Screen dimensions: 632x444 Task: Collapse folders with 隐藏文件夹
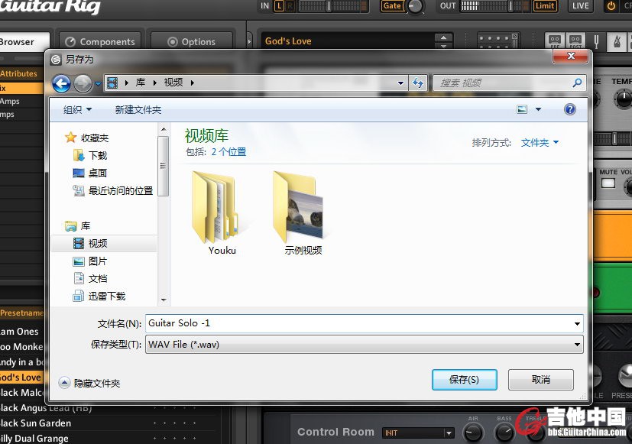pos(89,383)
